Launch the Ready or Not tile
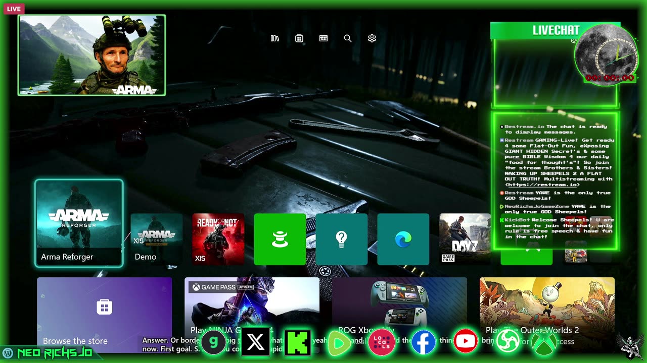This screenshot has height=363, width=647. click(x=218, y=239)
